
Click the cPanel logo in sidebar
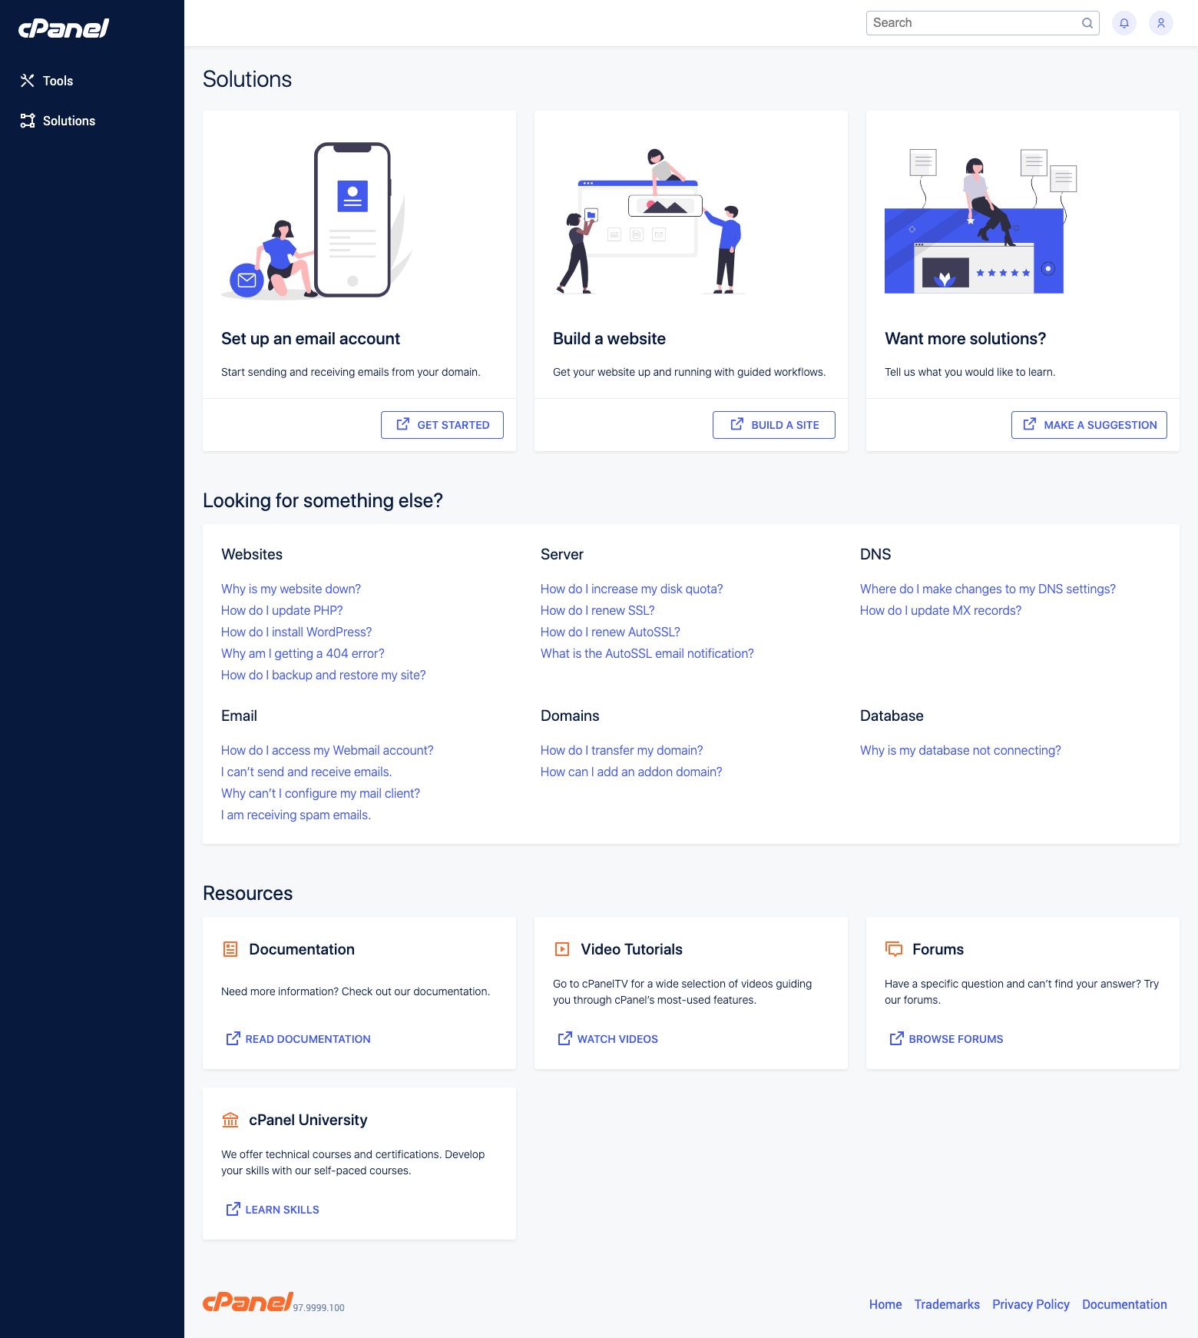(x=64, y=28)
